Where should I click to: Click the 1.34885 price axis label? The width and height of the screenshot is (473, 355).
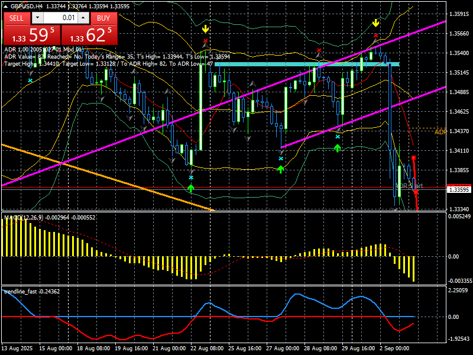point(459,92)
